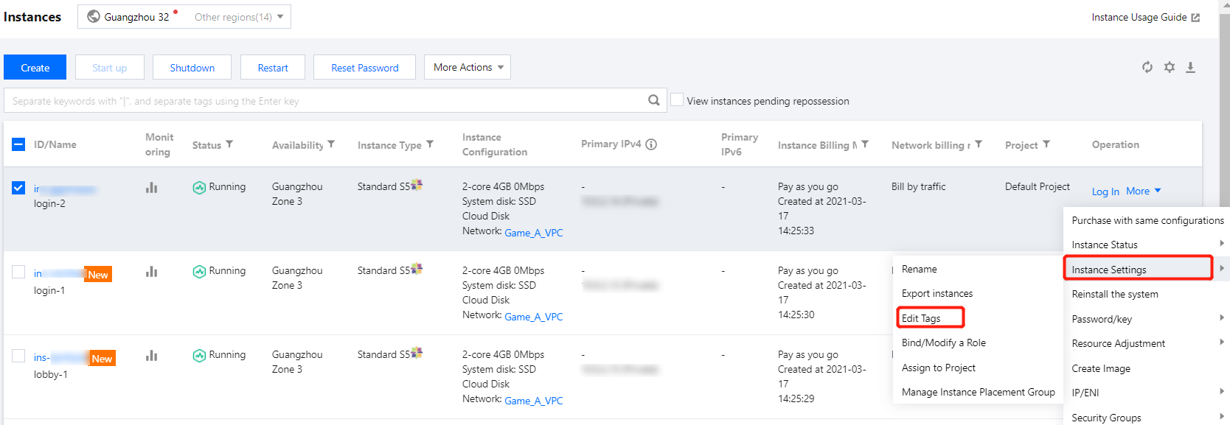
Task: Enable View instances pending repossession
Action: (x=677, y=100)
